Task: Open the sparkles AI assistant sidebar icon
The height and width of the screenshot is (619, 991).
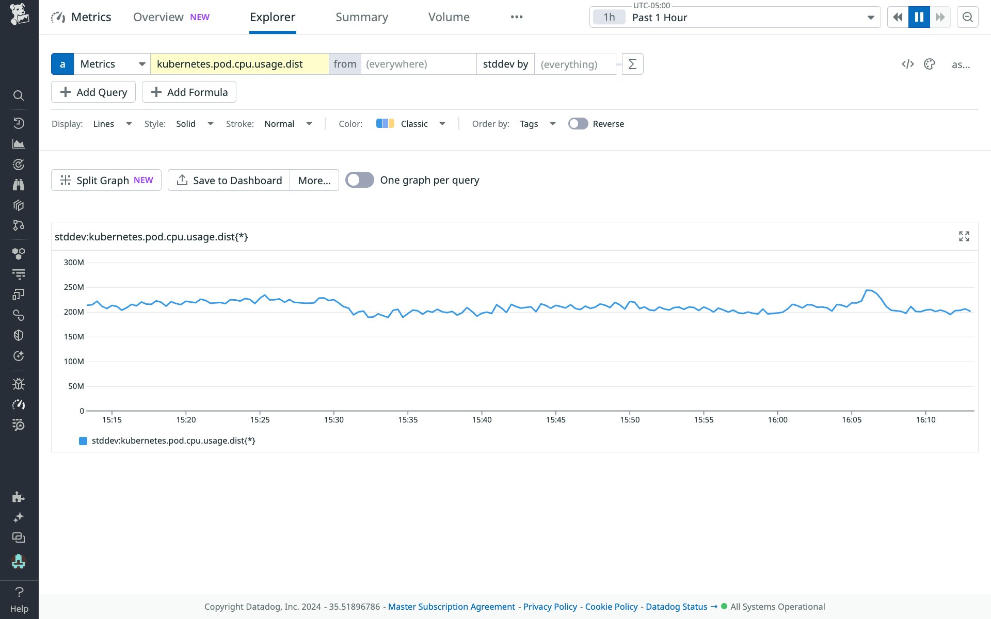Action: click(19, 517)
